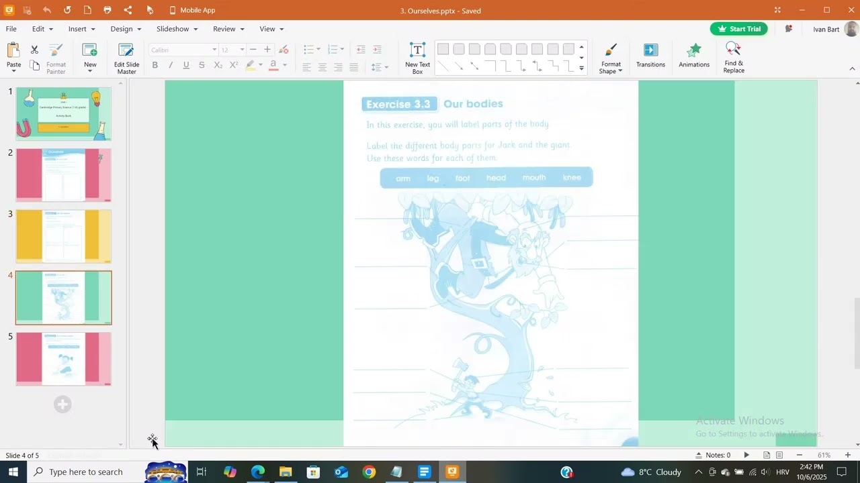Open the Animations panel
Image resolution: width=860 pixels, height=483 pixels.
pyautogui.click(x=694, y=56)
